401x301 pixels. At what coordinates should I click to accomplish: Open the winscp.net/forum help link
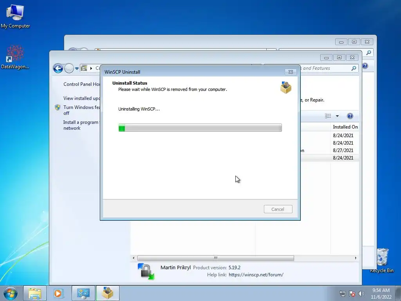pyautogui.click(x=256, y=275)
